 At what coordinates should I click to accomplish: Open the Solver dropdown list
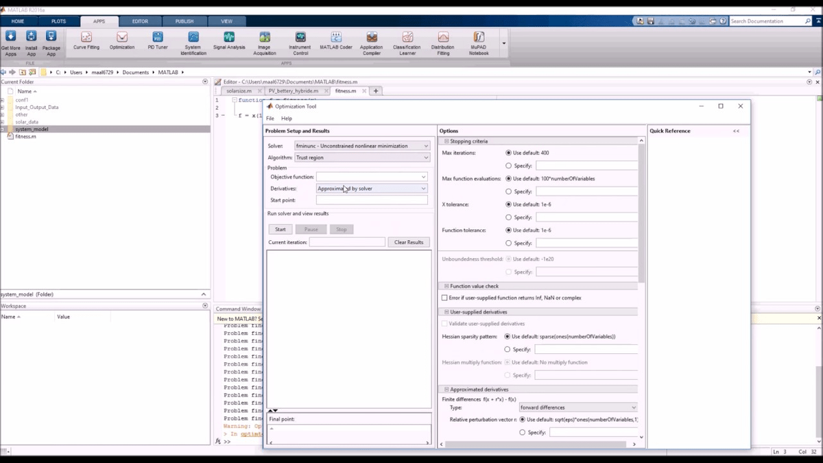click(x=361, y=146)
